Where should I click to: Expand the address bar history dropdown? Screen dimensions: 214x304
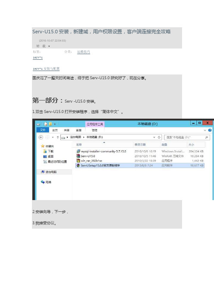[x=154, y=137]
